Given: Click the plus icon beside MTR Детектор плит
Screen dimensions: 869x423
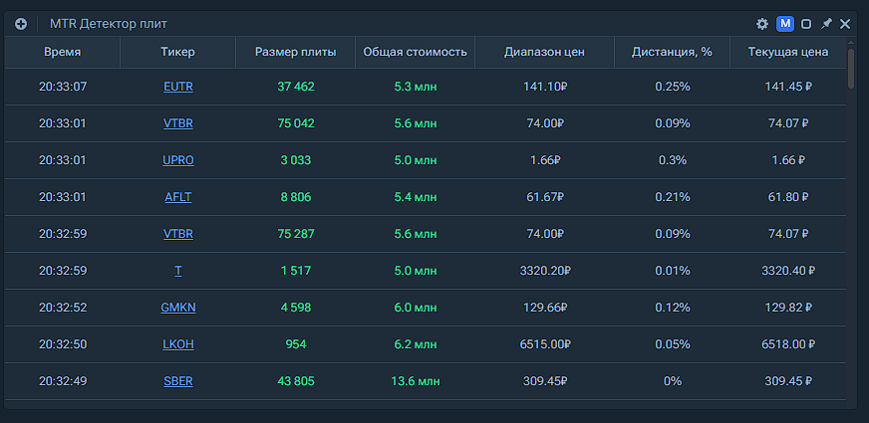Looking at the screenshot, I should 21,24.
